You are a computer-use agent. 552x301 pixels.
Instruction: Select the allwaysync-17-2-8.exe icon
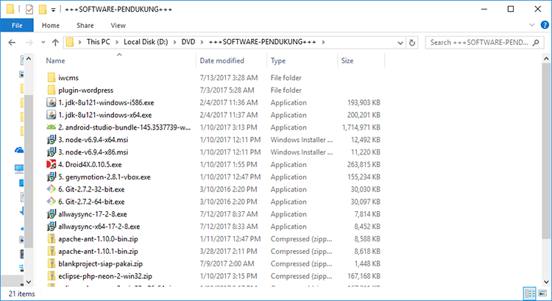52,214
